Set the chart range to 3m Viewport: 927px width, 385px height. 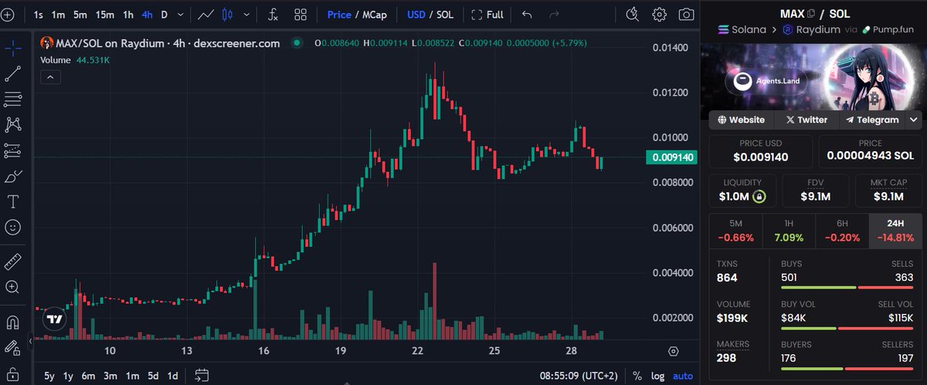[110, 376]
